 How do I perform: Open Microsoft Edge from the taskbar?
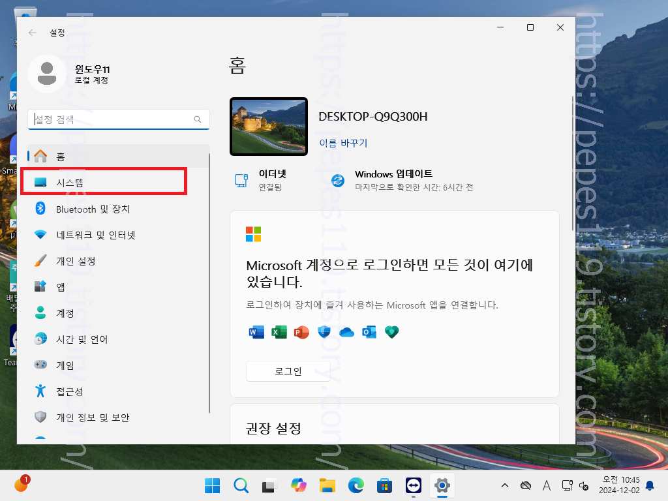click(356, 485)
